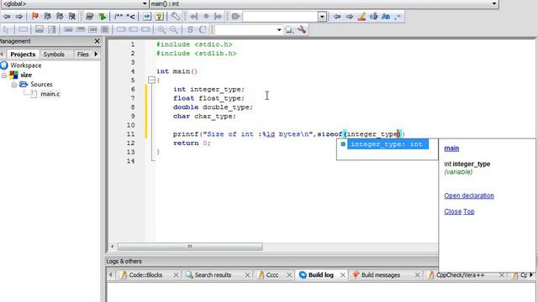Click the C comment toggle icon

coord(203,30)
